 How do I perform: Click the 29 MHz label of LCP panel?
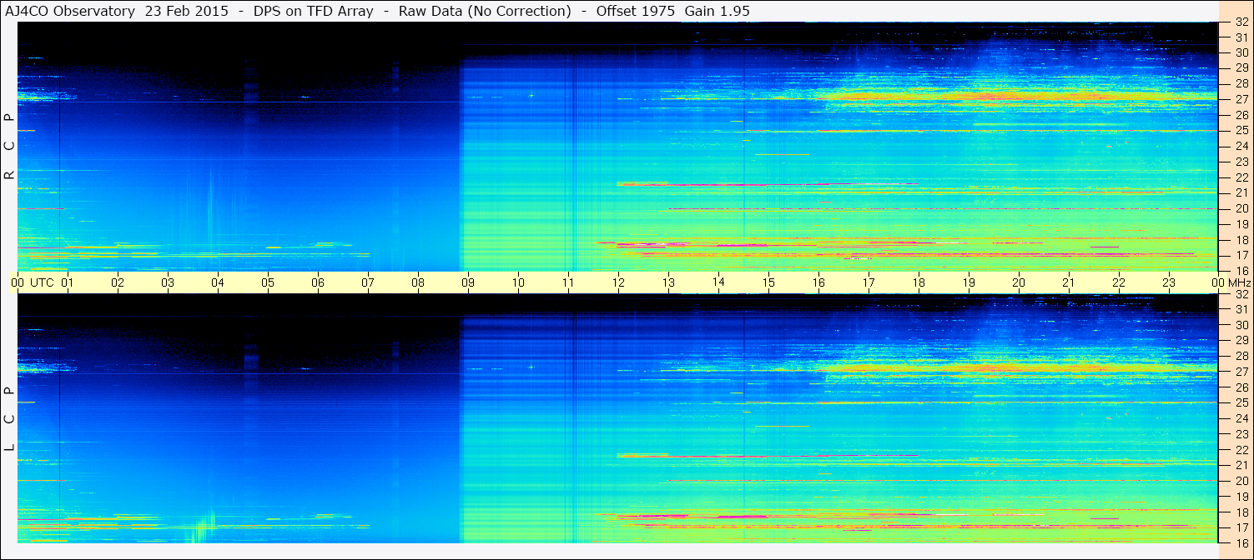pyautogui.click(x=1241, y=340)
